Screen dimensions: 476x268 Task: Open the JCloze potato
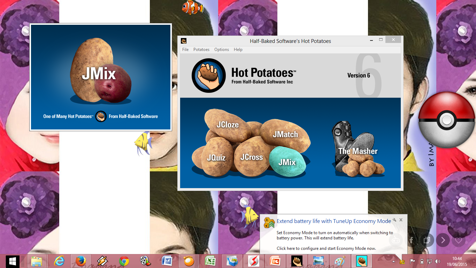[x=228, y=125]
